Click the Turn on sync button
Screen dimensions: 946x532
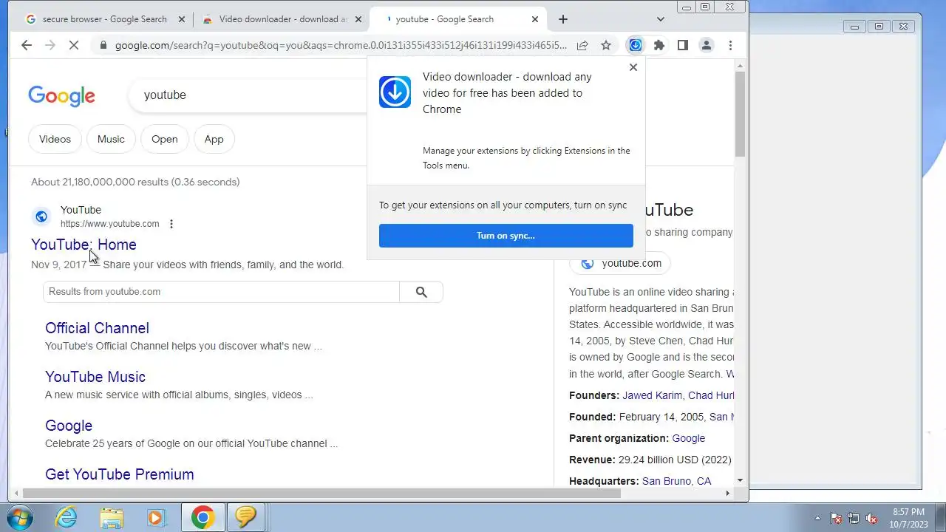coord(506,236)
